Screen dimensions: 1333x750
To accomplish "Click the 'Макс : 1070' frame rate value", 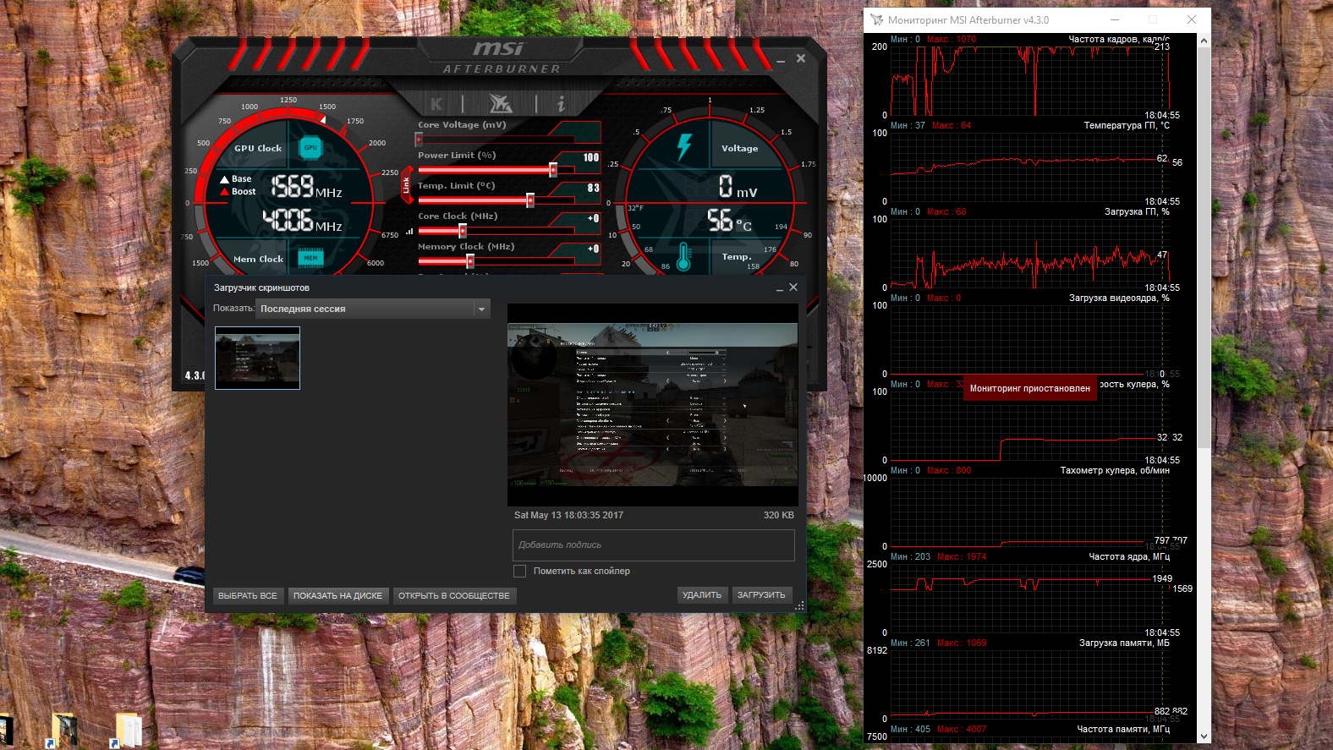I will tap(952, 39).
